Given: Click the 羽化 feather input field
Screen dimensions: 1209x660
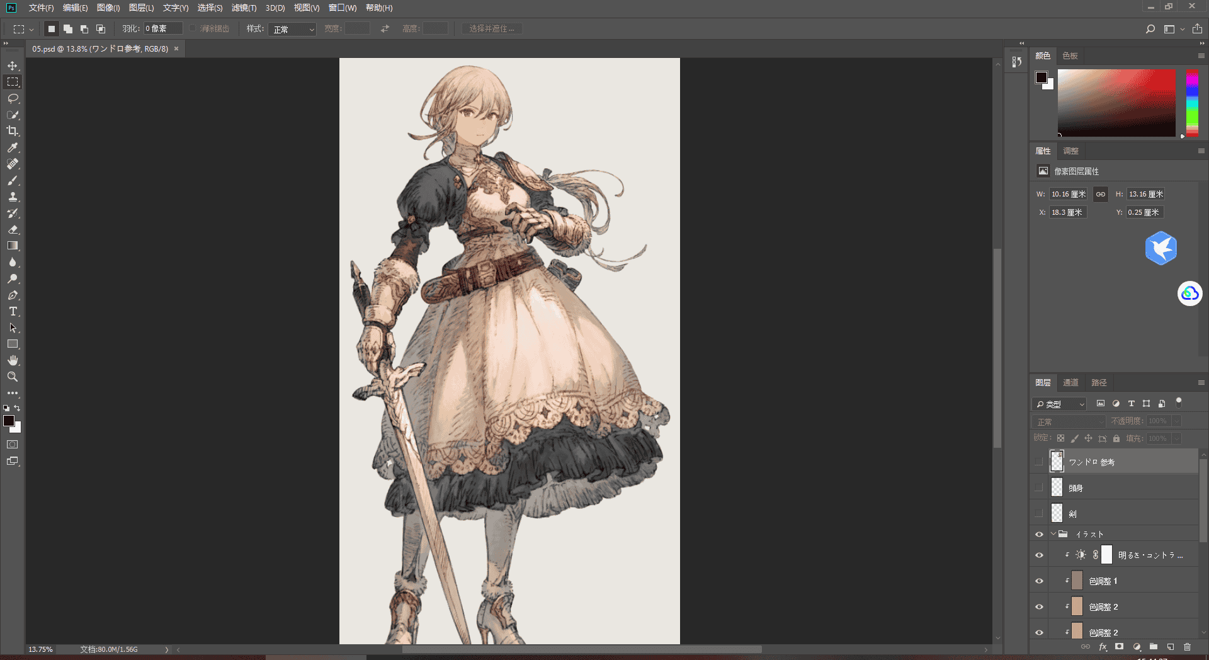Looking at the screenshot, I should 163,28.
